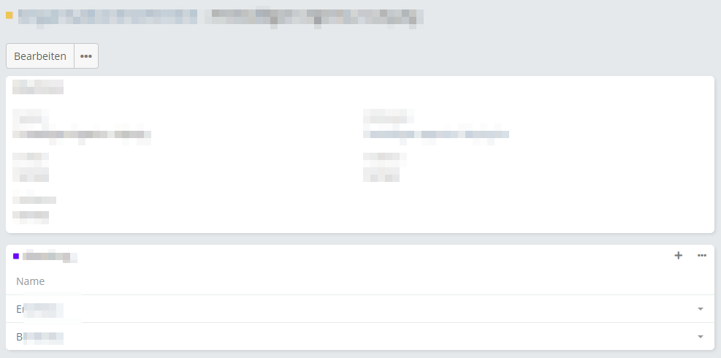Click the blurred heading of the detail panel
The width and height of the screenshot is (721, 358).
tap(38, 87)
